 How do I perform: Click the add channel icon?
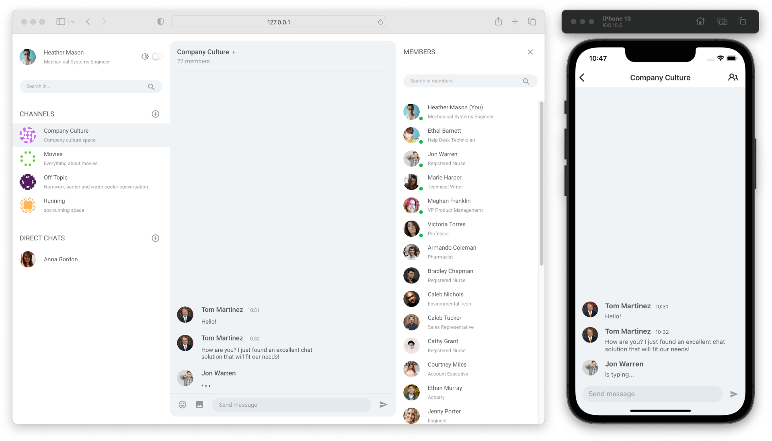click(x=156, y=113)
